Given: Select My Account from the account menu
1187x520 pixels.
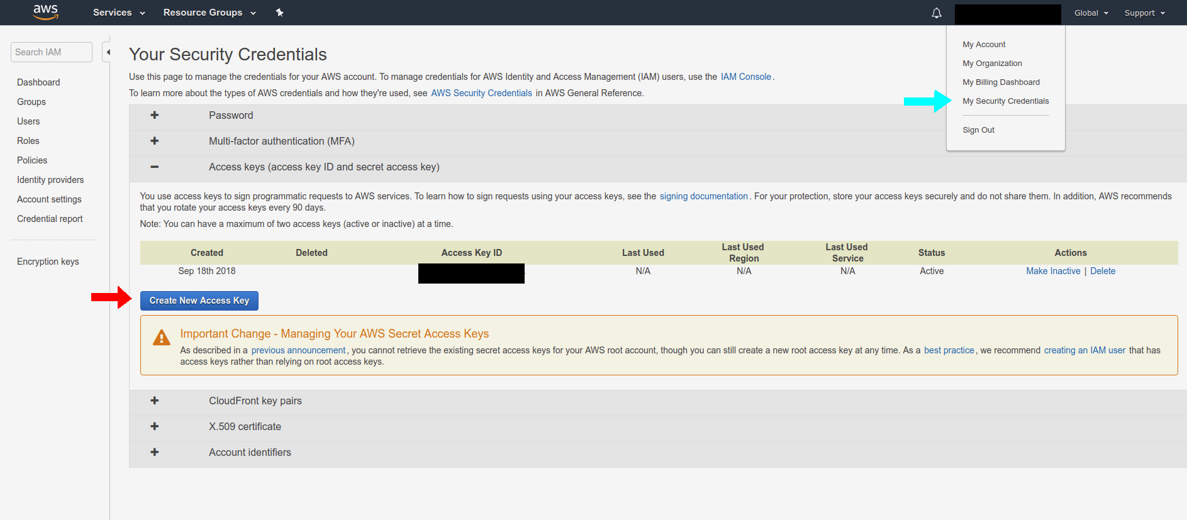Looking at the screenshot, I should pyautogui.click(x=984, y=45).
